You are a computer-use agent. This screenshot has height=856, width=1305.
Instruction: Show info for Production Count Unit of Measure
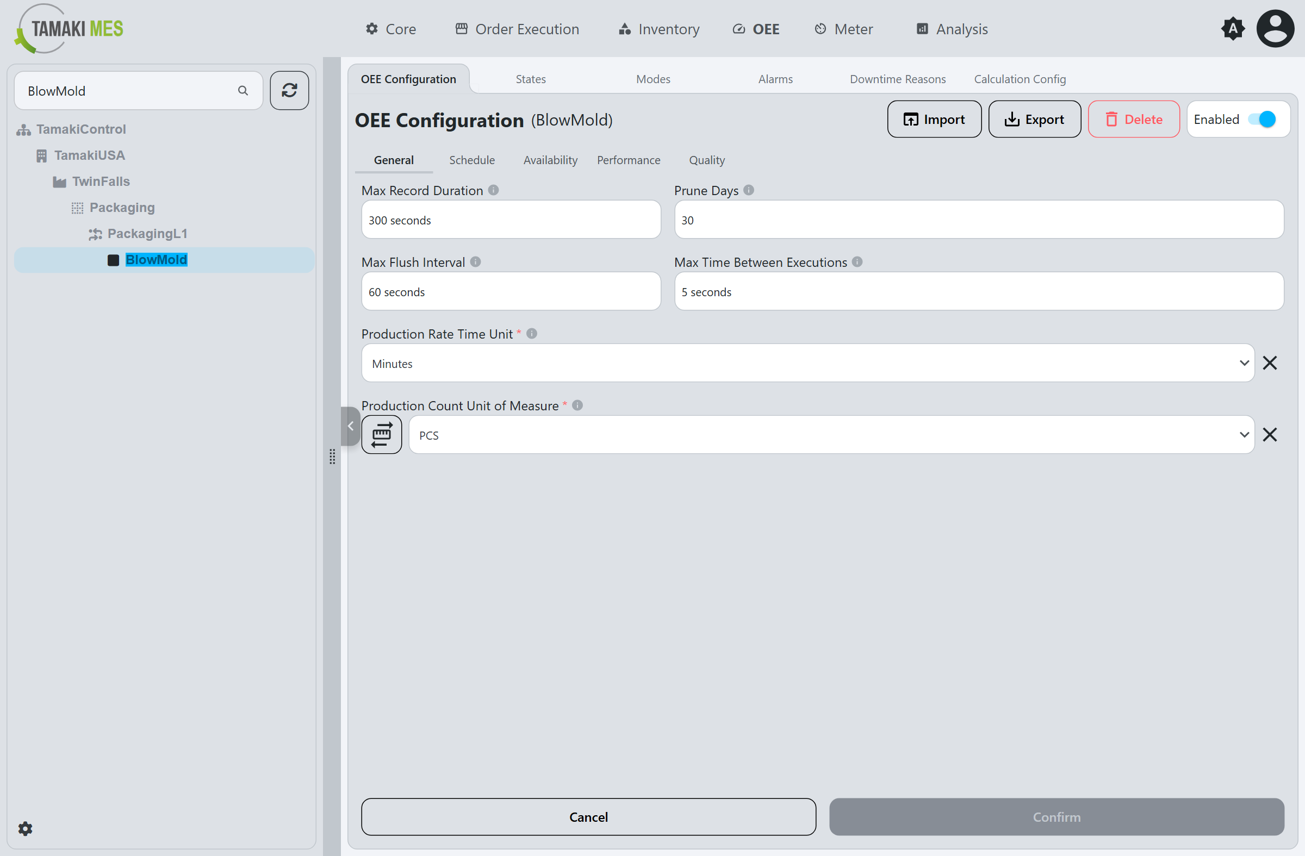[577, 405]
